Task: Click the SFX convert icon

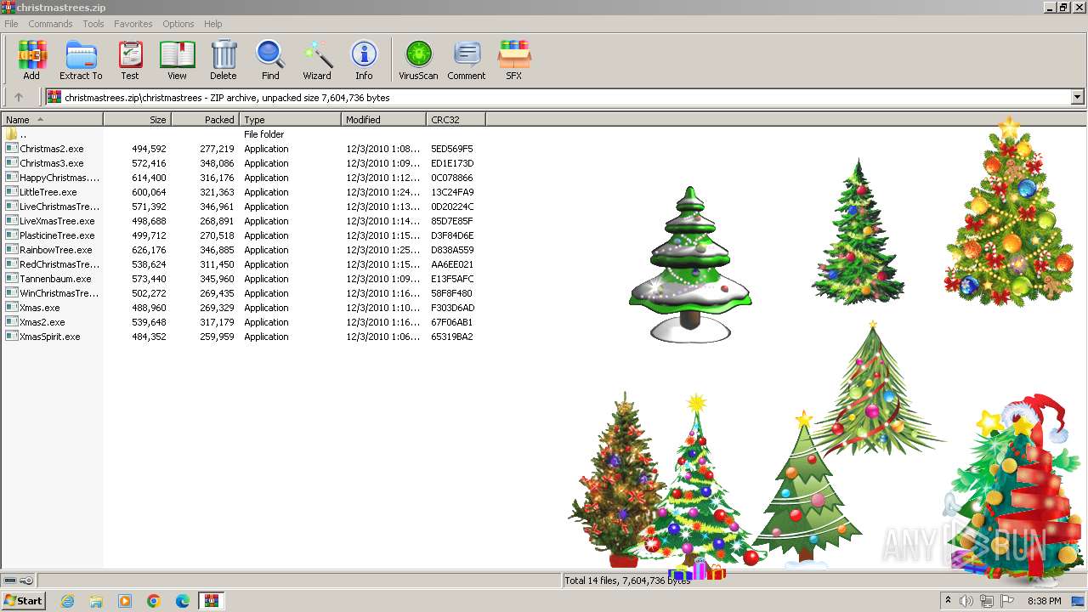Action: [514, 59]
